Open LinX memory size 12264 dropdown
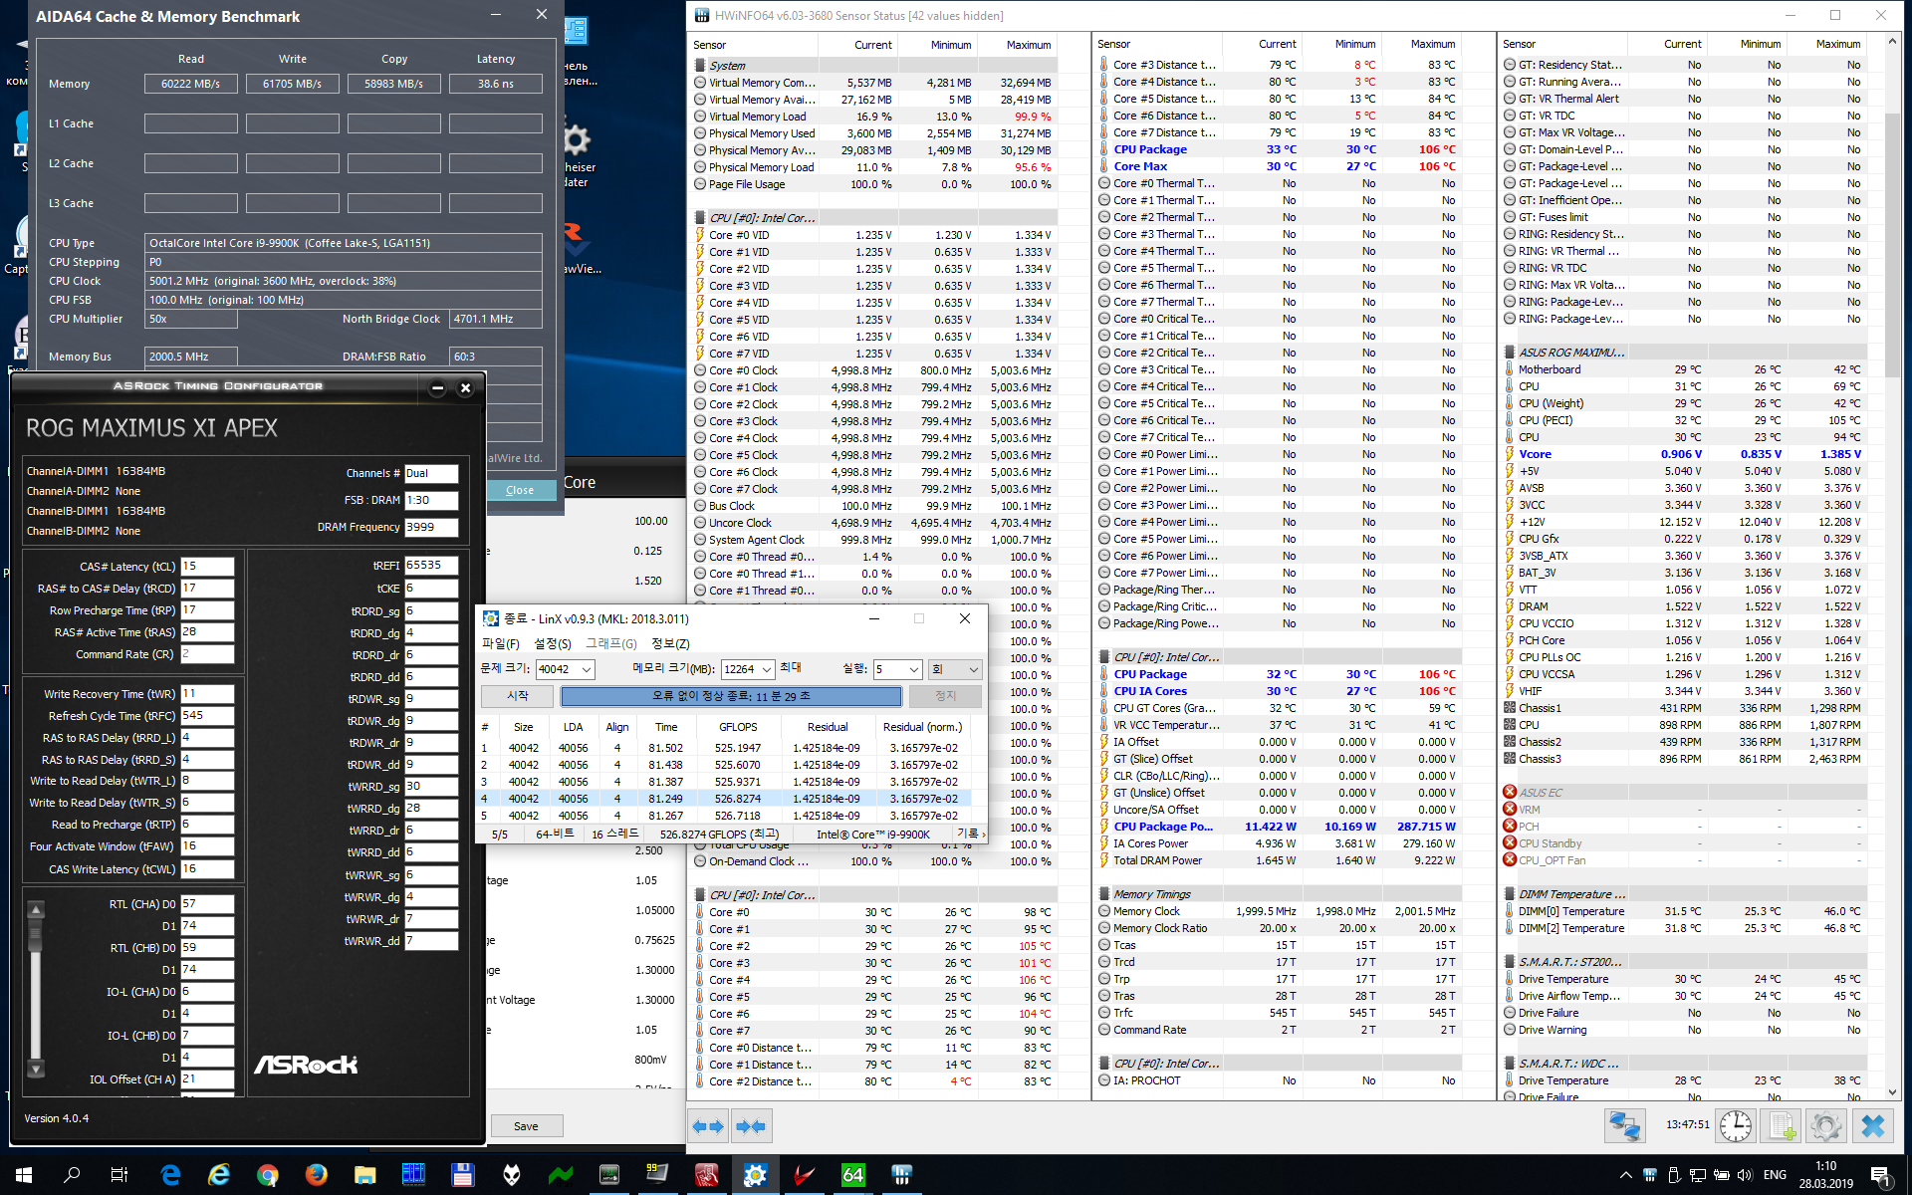 point(766,669)
